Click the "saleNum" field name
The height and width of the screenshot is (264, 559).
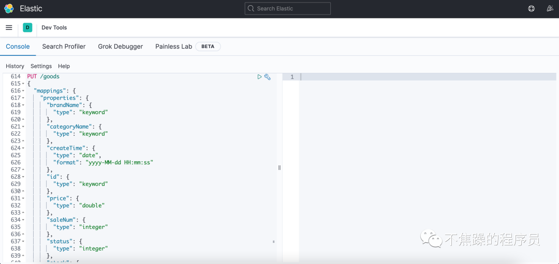click(61, 220)
